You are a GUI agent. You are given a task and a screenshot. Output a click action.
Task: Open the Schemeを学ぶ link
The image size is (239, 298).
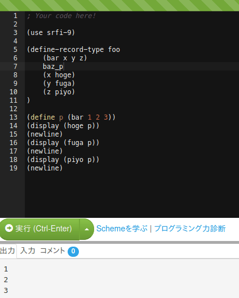(122, 229)
